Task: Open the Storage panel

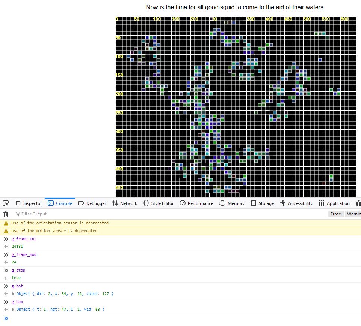Action: (262, 203)
